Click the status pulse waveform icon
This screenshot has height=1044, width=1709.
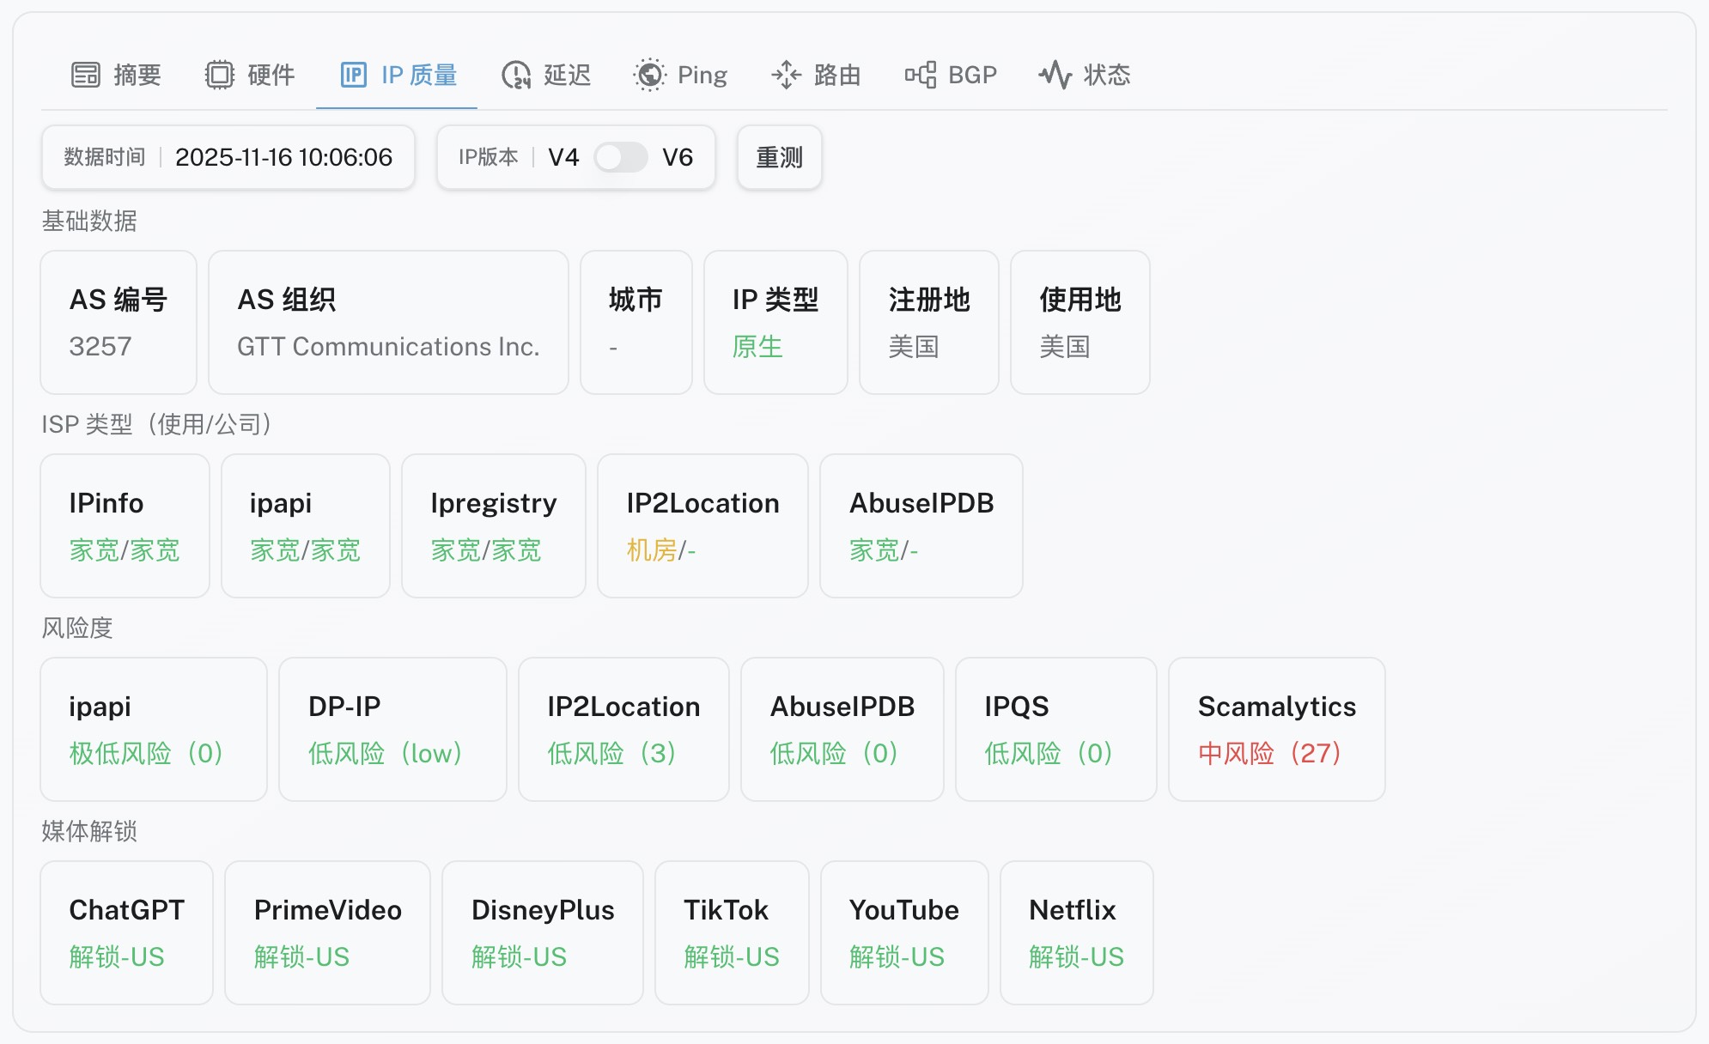tap(1055, 75)
